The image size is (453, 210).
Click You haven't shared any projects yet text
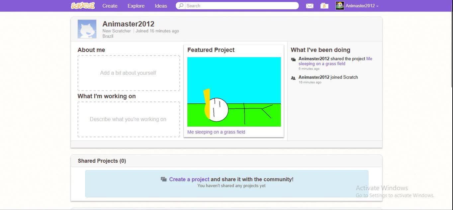231,186
